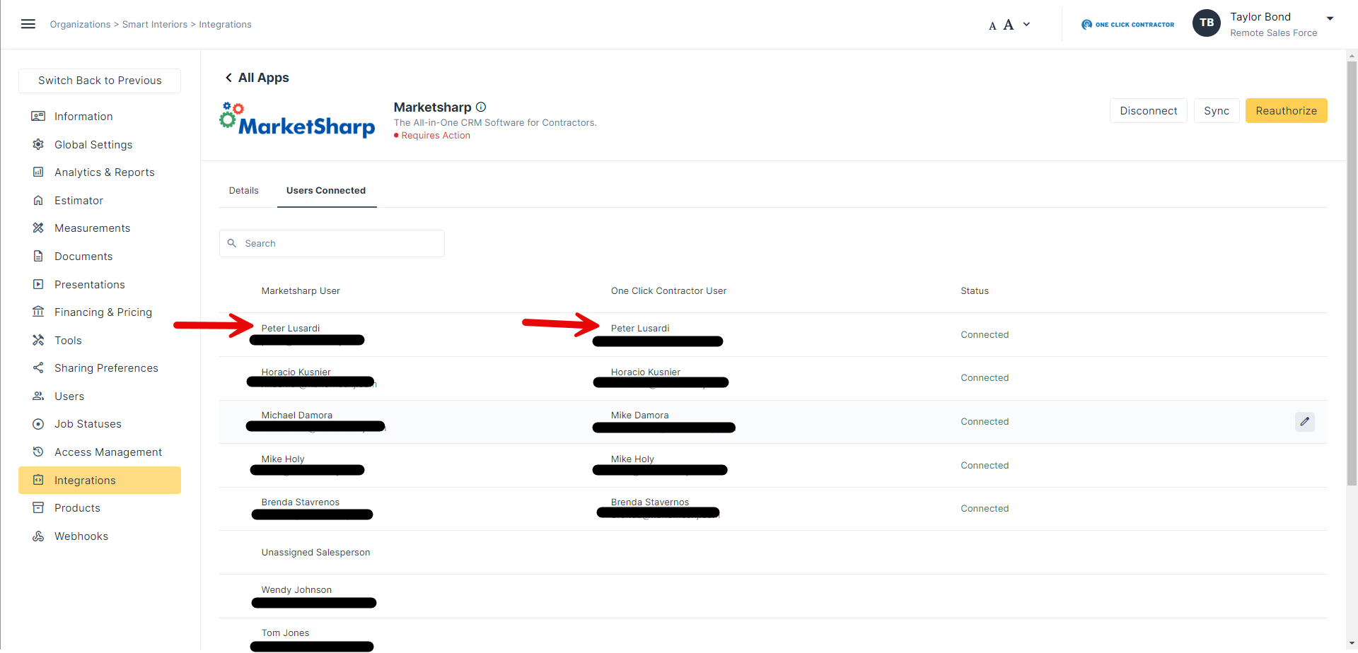Click the Users people icon
This screenshot has height=653, width=1358.
pos(38,396)
